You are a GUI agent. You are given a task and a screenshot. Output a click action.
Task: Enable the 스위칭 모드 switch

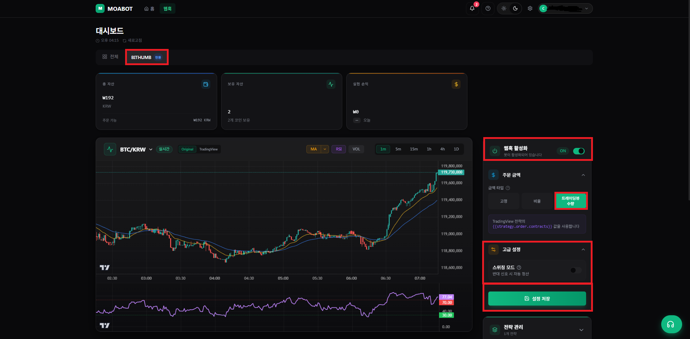click(x=576, y=270)
